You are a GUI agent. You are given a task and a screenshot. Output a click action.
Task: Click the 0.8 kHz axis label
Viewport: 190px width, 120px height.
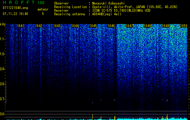click(x=2, y=84)
